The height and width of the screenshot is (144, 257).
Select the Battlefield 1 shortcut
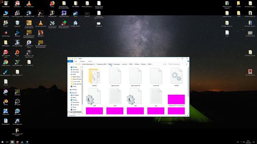point(41,33)
